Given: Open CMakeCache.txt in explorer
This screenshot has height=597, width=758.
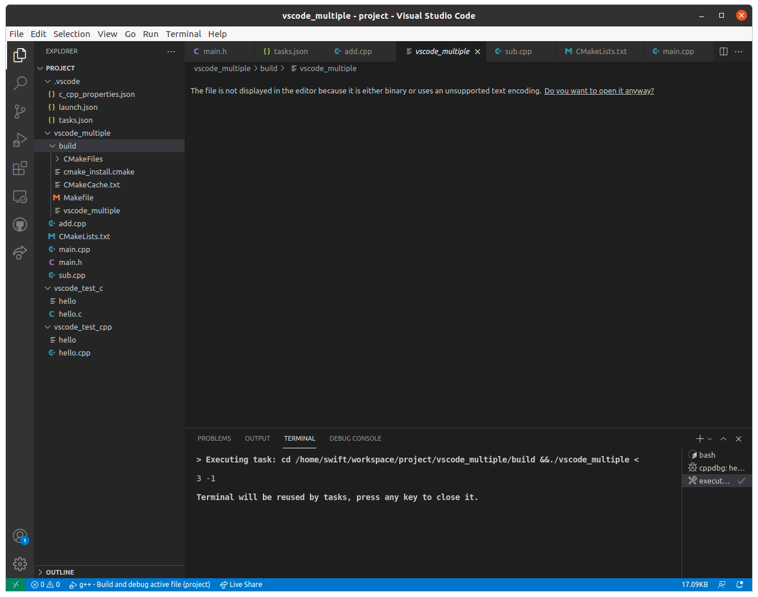Looking at the screenshot, I should (109, 185).
